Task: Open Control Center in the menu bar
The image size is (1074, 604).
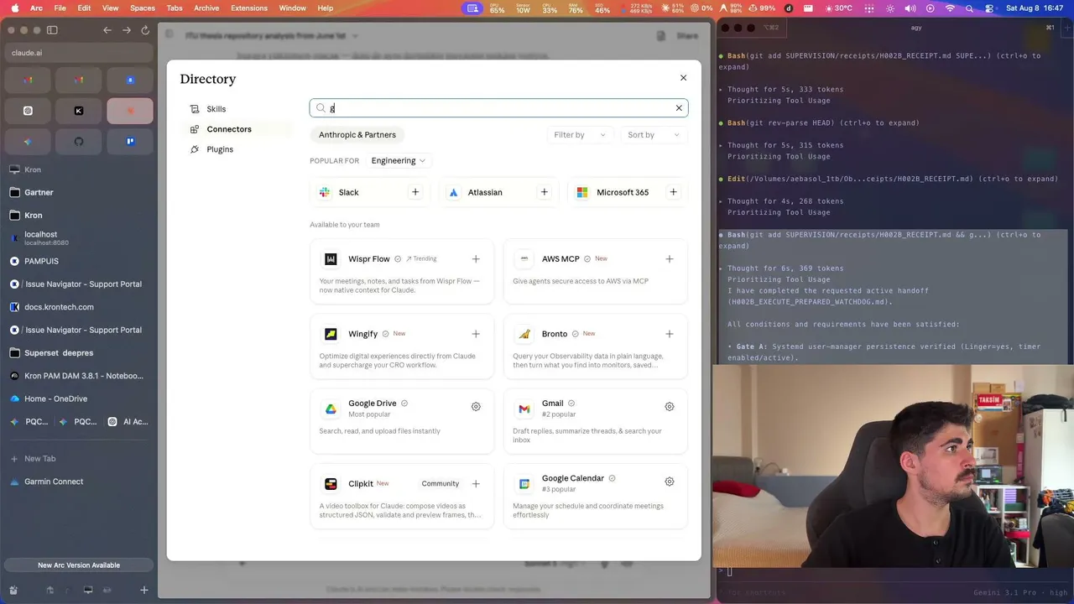Action: [x=990, y=8]
